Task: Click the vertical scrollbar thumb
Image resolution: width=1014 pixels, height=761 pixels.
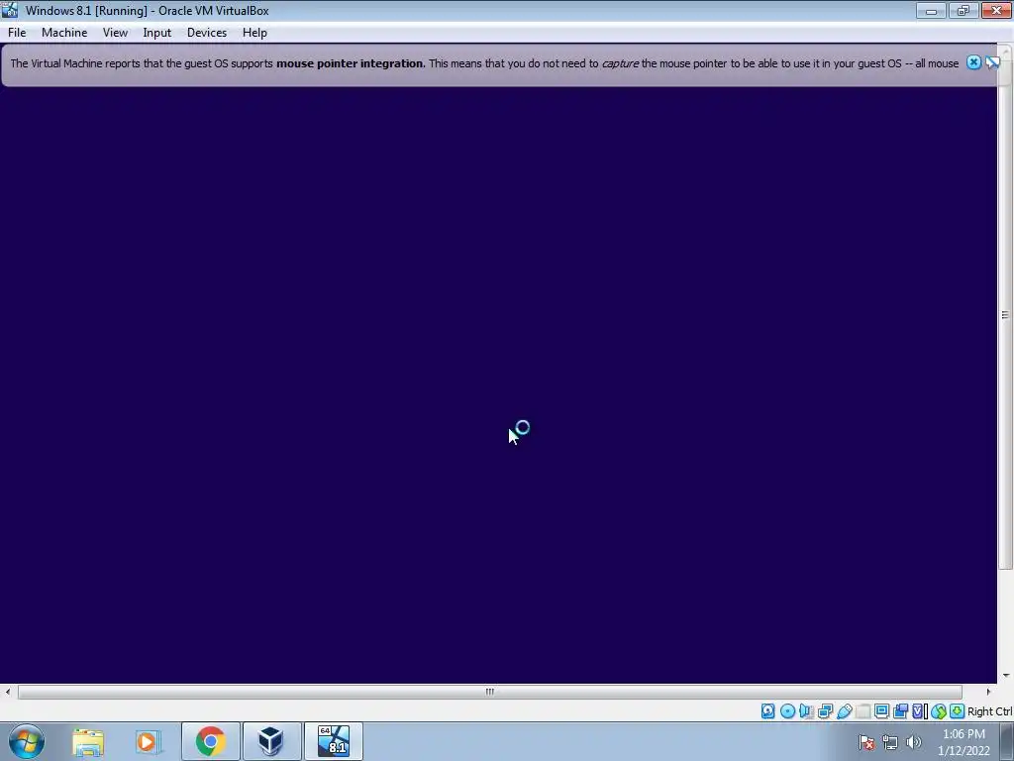Action: (x=1005, y=314)
